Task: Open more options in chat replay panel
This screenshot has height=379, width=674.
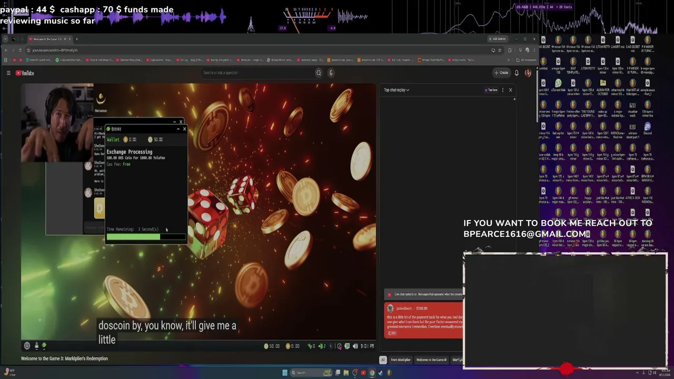Action: pyautogui.click(x=502, y=90)
